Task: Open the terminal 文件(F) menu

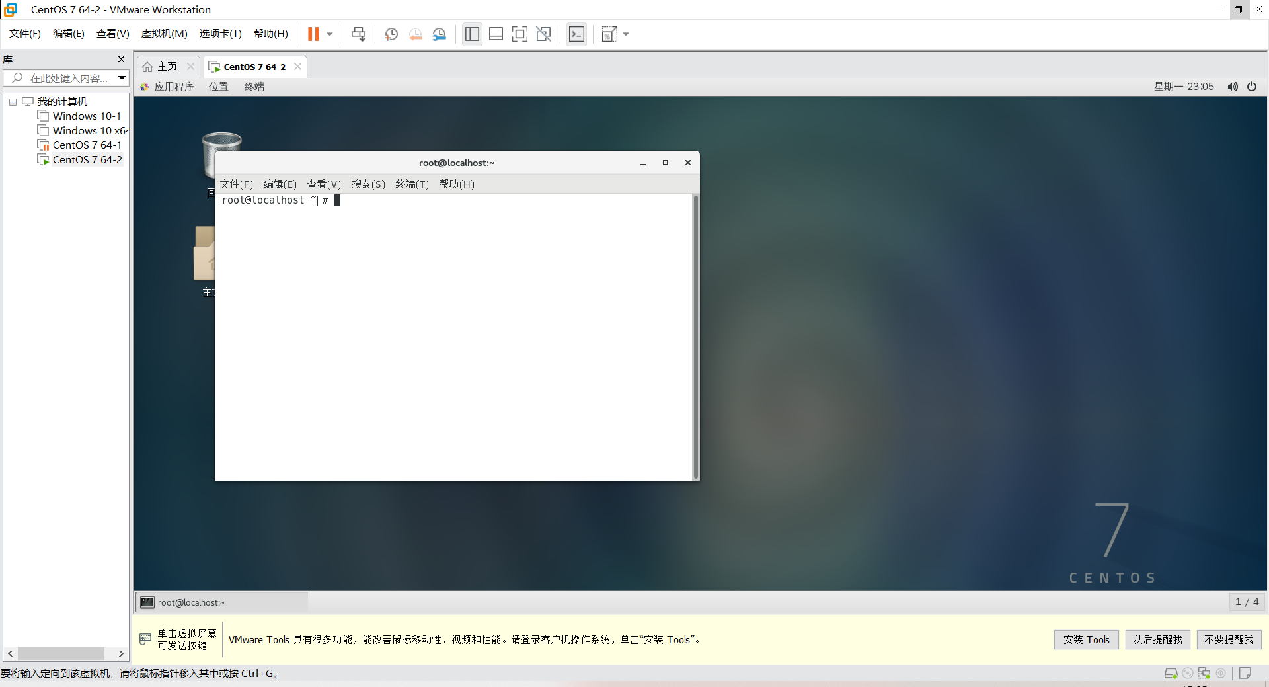Action: click(237, 184)
